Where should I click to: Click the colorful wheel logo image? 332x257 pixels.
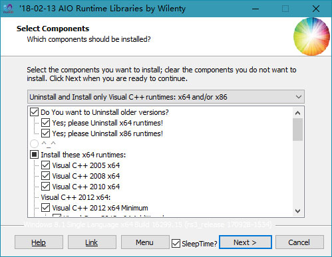311,37
